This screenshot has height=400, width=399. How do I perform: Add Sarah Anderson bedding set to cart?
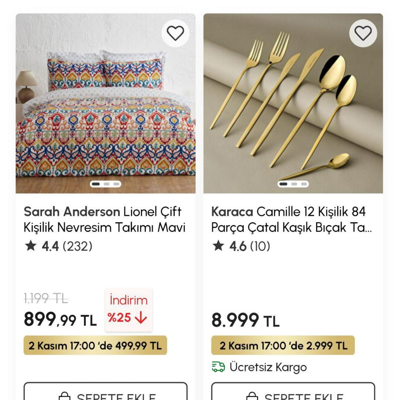click(x=106, y=393)
